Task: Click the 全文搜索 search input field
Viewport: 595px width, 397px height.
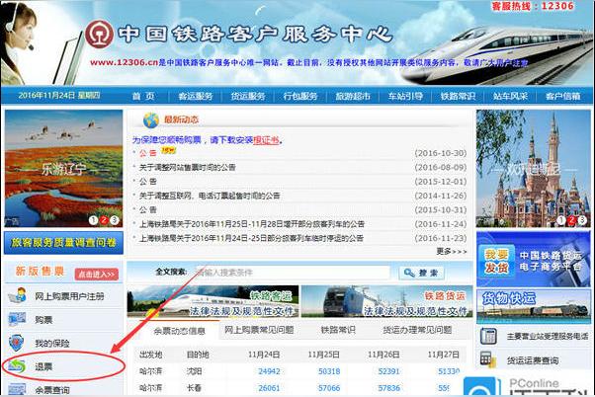Action: (292, 272)
